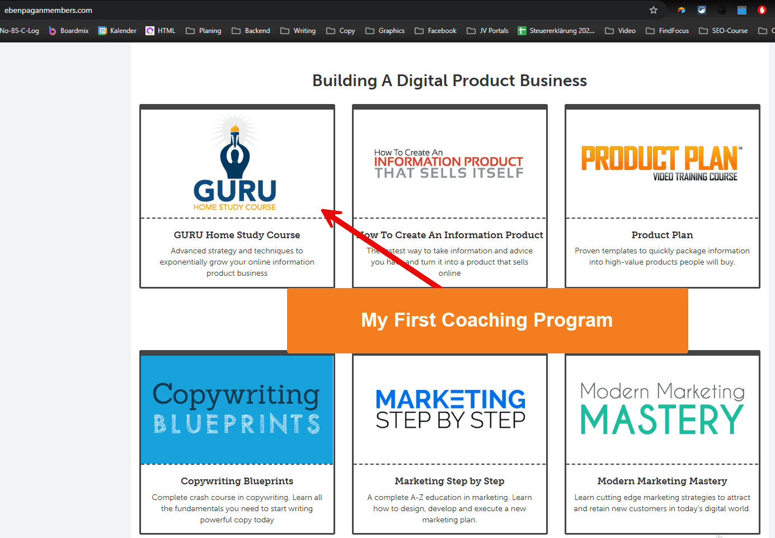Click the 'Learn cutting edge marketing strategies' description
Image resolution: width=775 pixels, height=538 pixels.
click(662, 503)
